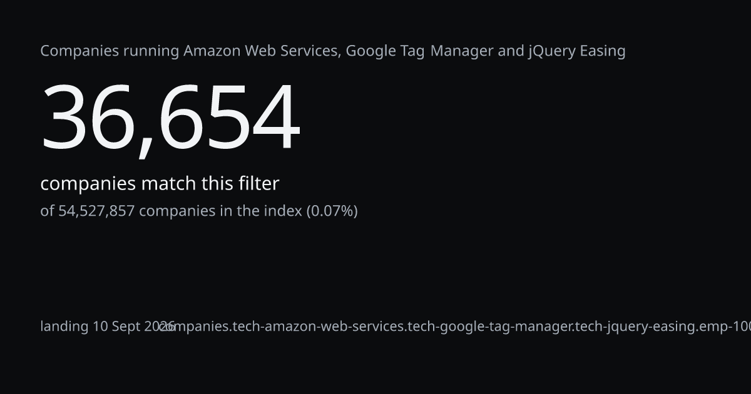The image size is (751, 394).
Task: Click the word "Companies" starting the heading
Action: (x=79, y=51)
